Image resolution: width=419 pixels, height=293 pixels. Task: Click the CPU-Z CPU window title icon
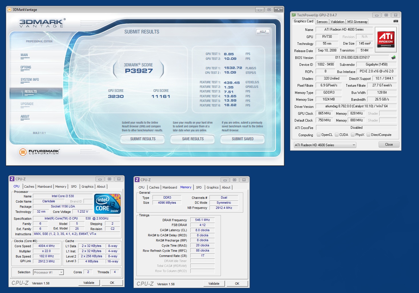12,179
